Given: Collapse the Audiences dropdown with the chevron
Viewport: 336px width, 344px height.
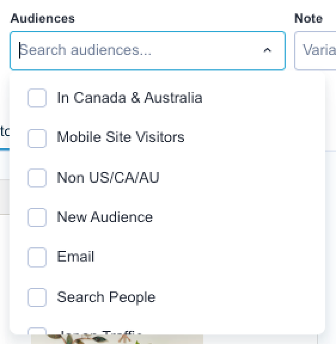Looking at the screenshot, I should pyautogui.click(x=267, y=50).
